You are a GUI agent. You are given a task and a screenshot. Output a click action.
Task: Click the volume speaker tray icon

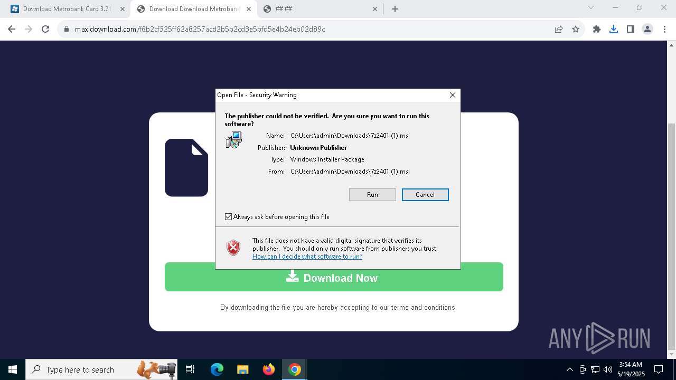pyautogui.click(x=608, y=369)
